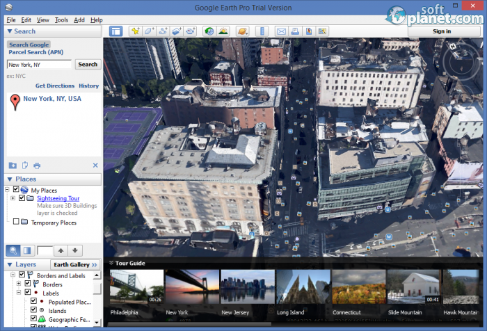The width and height of the screenshot is (487, 331).
Task: Copy search results to My Places folder icon
Action: coord(13,165)
